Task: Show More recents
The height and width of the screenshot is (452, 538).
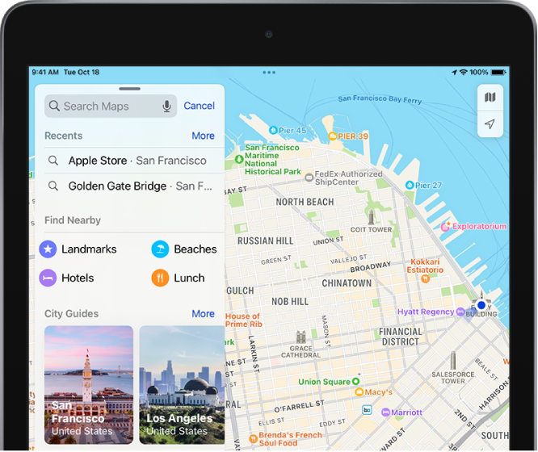Action: click(x=203, y=136)
